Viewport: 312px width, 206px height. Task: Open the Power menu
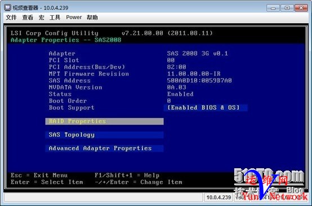tap(74, 17)
